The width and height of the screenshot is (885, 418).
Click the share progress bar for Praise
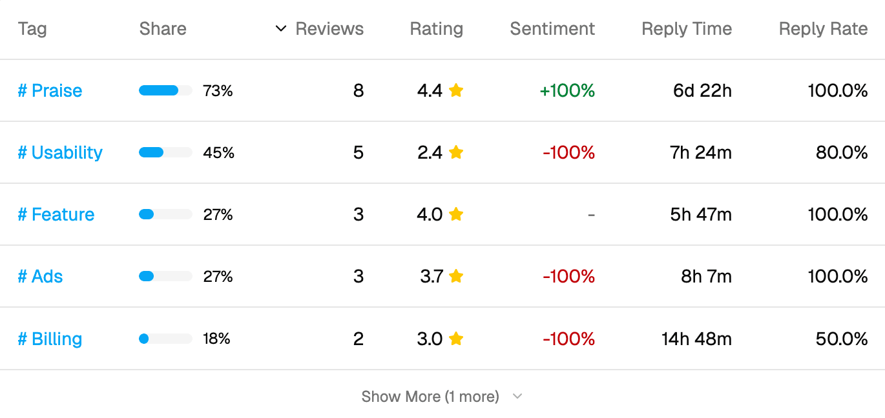[165, 90]
